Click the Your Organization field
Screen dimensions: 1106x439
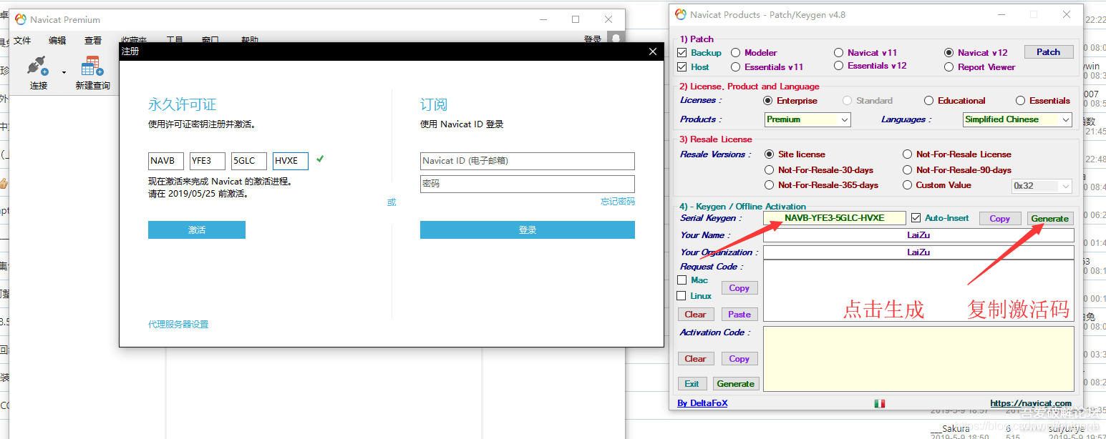(918, 252)
